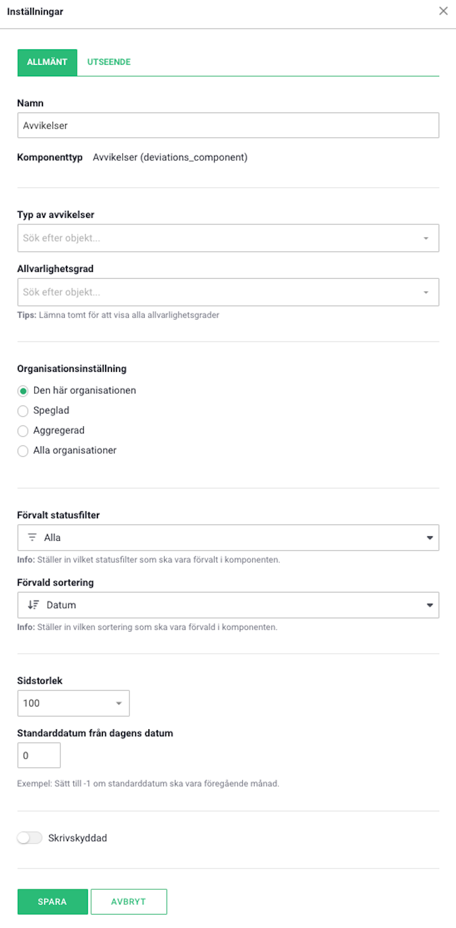
Task: Open the Allmänt tab
Action: pyautogui.click(x=47, y=62)
